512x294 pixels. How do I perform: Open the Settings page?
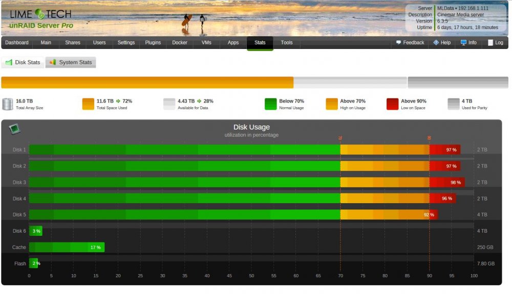(x=126, y=43)
